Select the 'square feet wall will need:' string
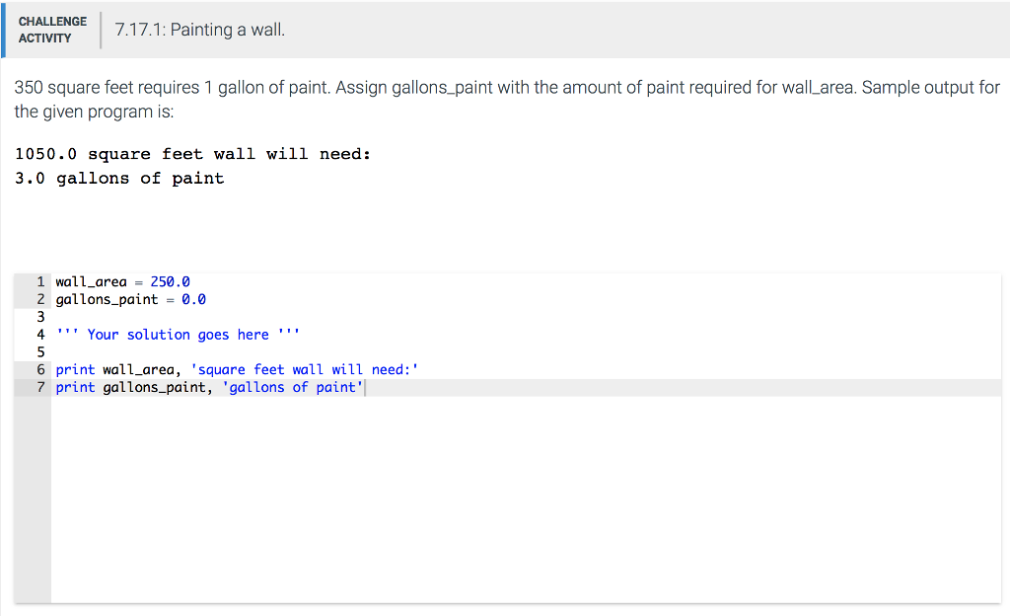This screenshot has width=1010, height=616. click(x=304, y=369)
